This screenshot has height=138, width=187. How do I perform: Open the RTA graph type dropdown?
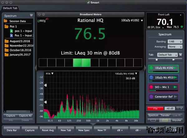click(50, 74)
